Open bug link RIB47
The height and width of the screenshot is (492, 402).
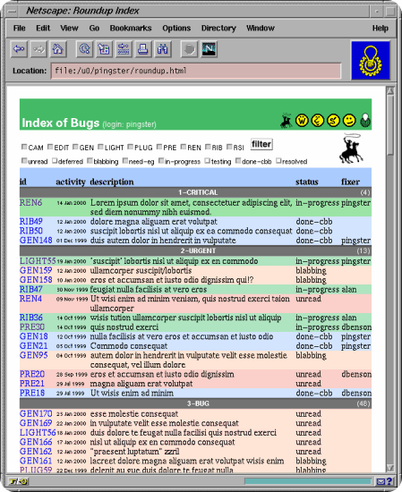pyautogui.click(x=30, y=289)
